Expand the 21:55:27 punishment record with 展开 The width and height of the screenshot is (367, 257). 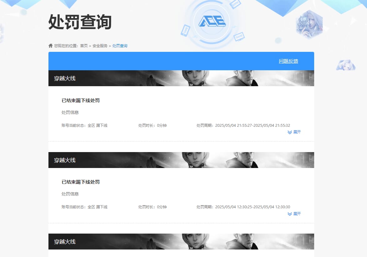point(294,132)
